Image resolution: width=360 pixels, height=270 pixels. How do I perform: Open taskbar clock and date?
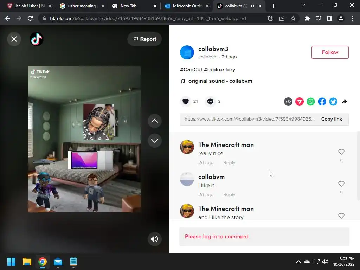click(344, 262)
